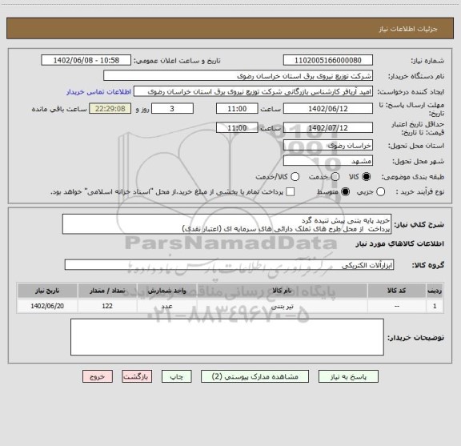Click the remaining days field showing 3
The width and height of the screenshot is (461, 446).
[172, 109]
